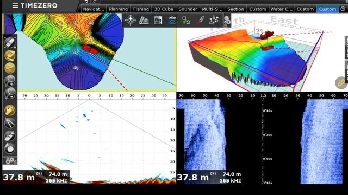Viewport: 348px width, 195px height.
Task: Click the gold flat chart view tool
Action: pos(10,68)
